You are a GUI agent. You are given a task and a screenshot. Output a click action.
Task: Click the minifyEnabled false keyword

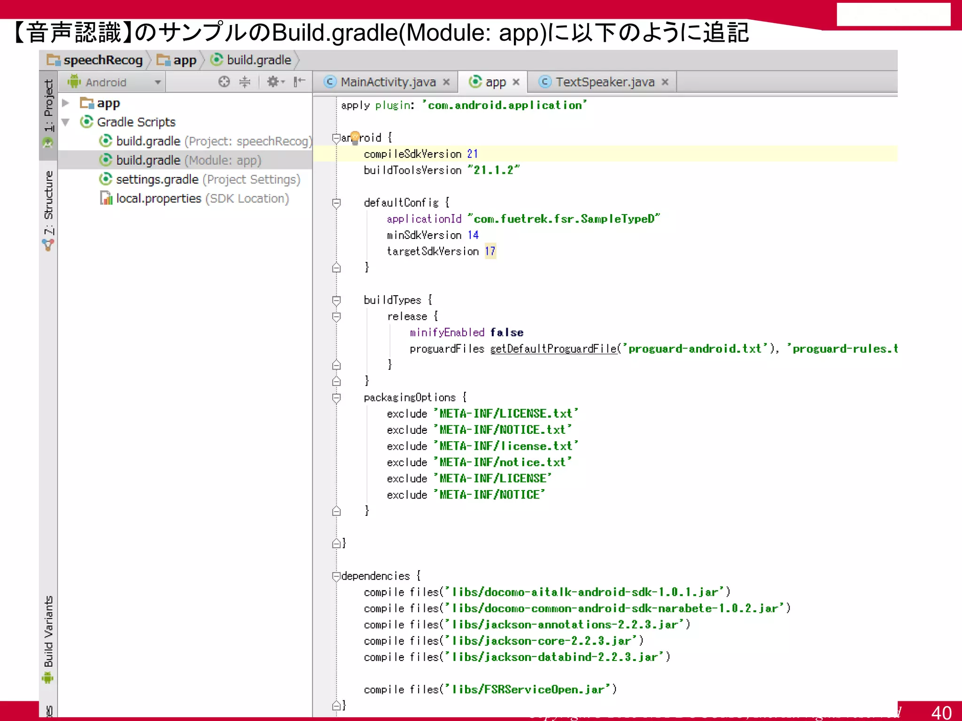[x=507, y=332]
